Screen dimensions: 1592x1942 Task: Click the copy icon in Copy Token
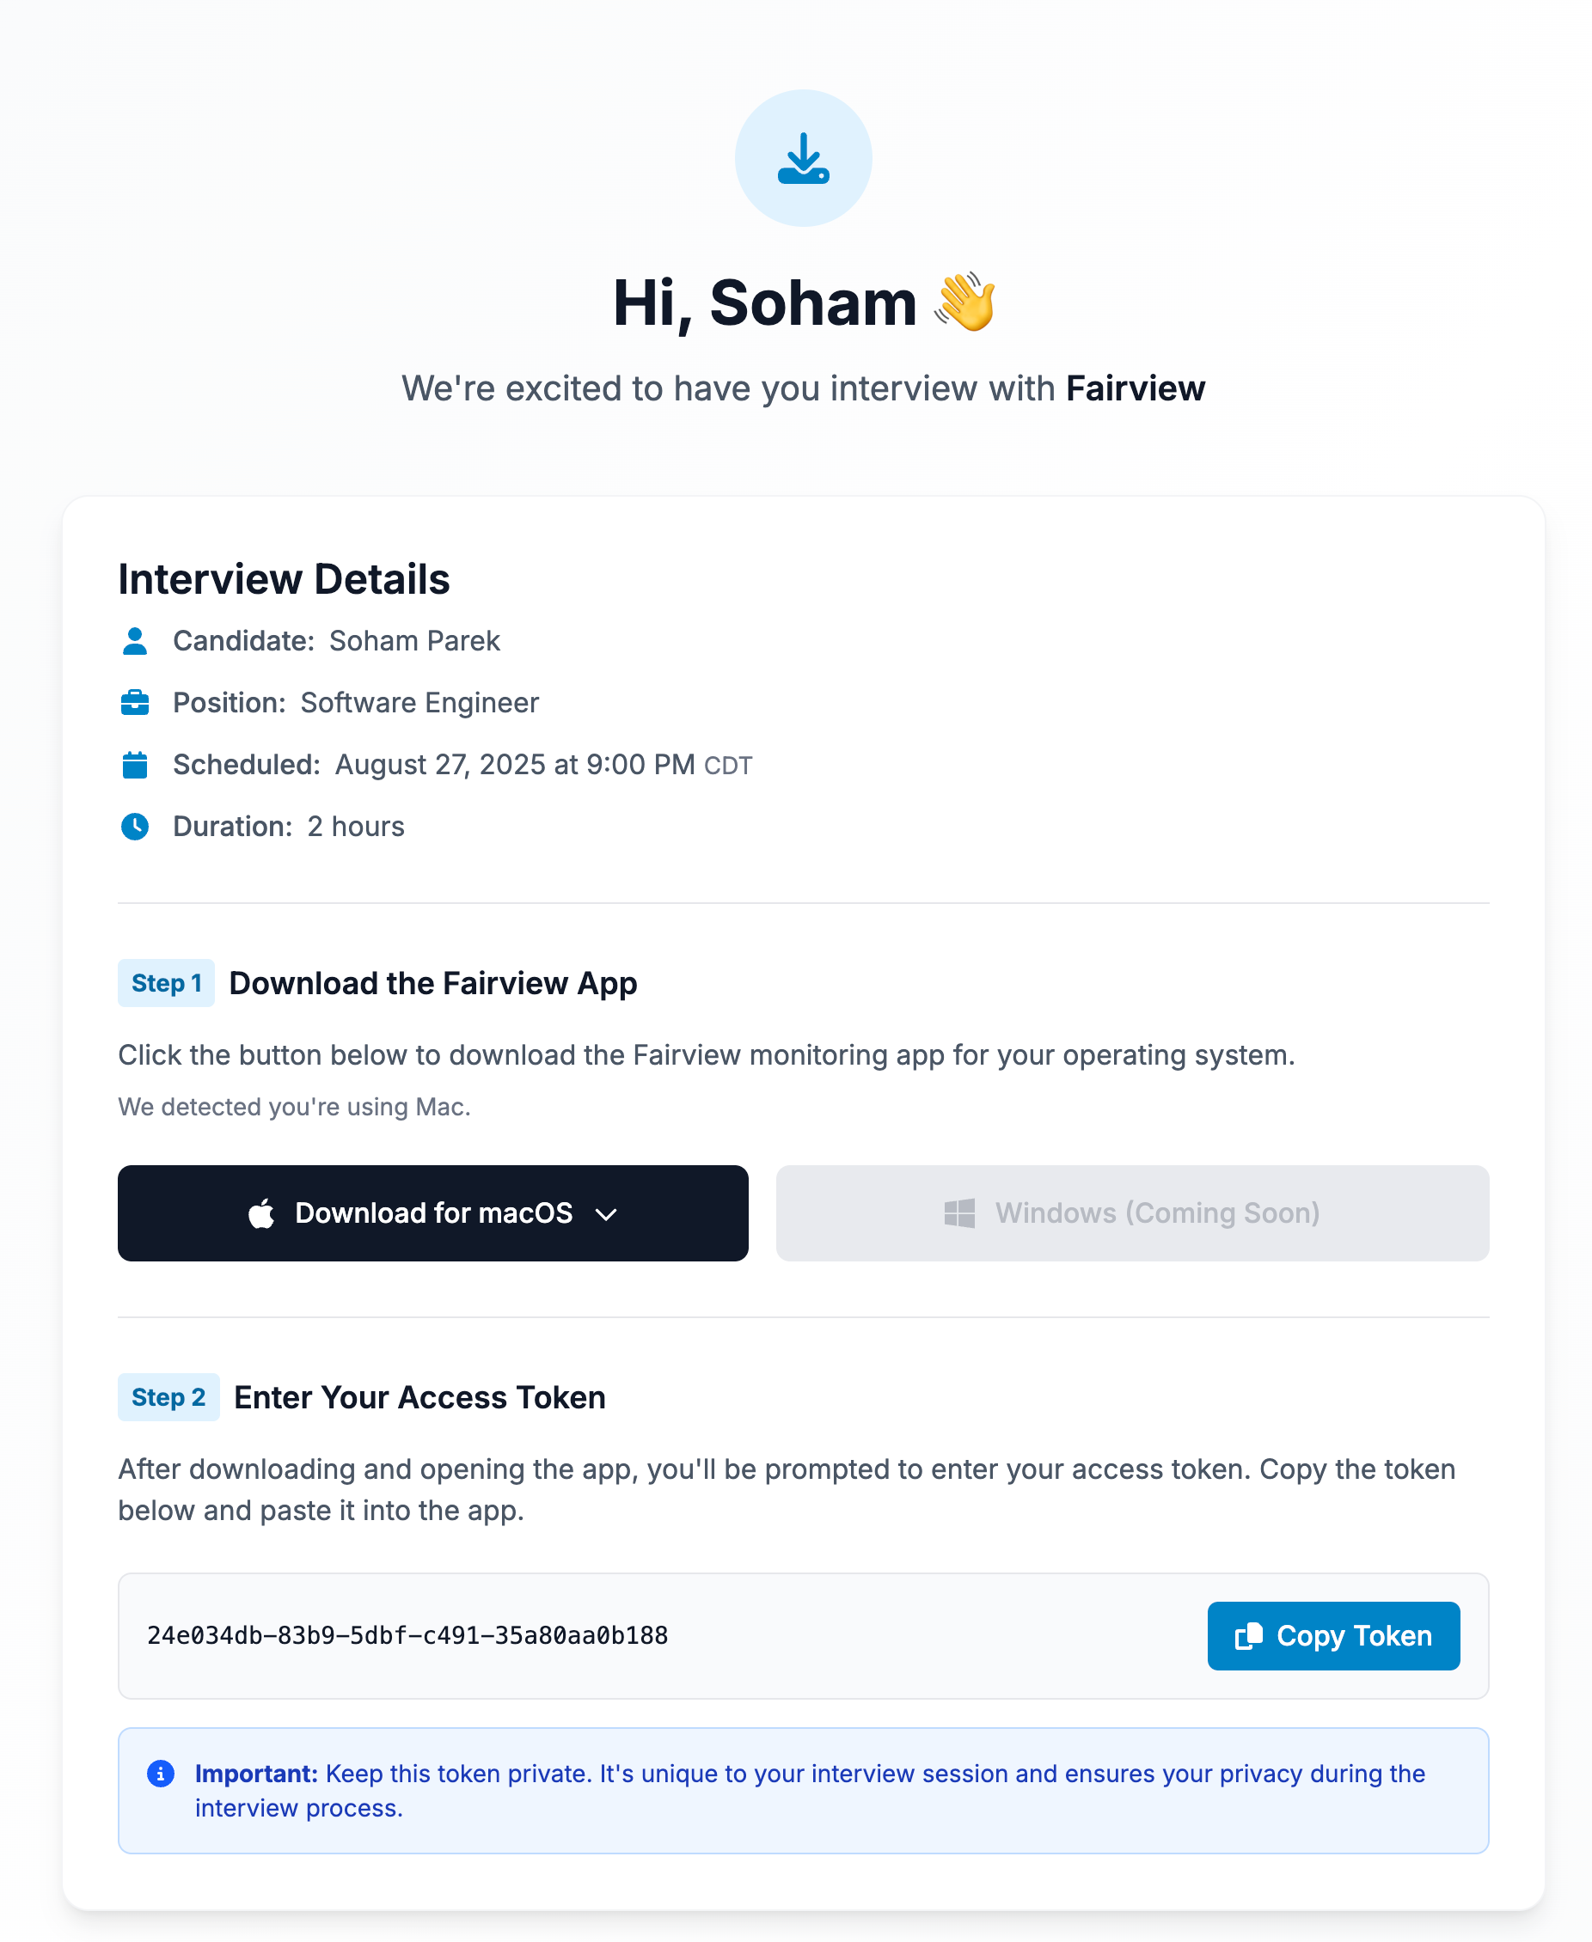pyautogui.click(x=1248, y=1636)
